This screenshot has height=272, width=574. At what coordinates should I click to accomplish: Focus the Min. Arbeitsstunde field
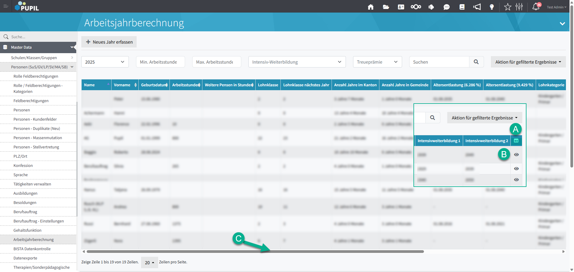161,62
